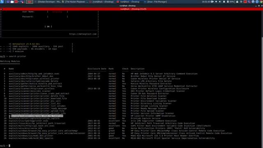263x148 pixels.
Task: Click 'HP LaserJet Printer SNMP Enumeration' description
Action: [x=153, y=116]
